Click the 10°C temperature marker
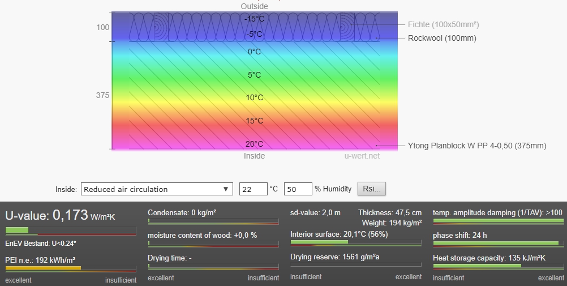Image resolution: width=567 pixels, height=286 pixels. [254, 98]
